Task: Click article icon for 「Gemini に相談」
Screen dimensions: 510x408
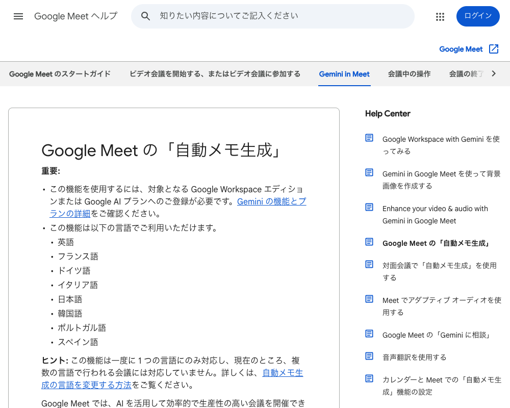Action: (369, 334)
